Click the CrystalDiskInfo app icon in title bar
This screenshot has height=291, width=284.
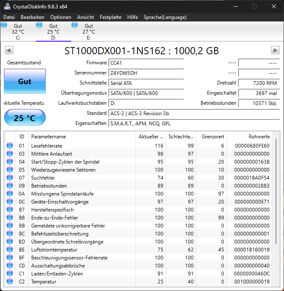pos(7,6)
